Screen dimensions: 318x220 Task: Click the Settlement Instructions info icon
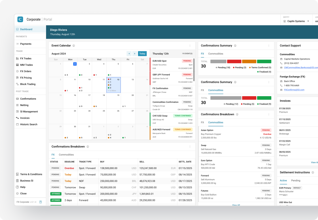point(313,172)
